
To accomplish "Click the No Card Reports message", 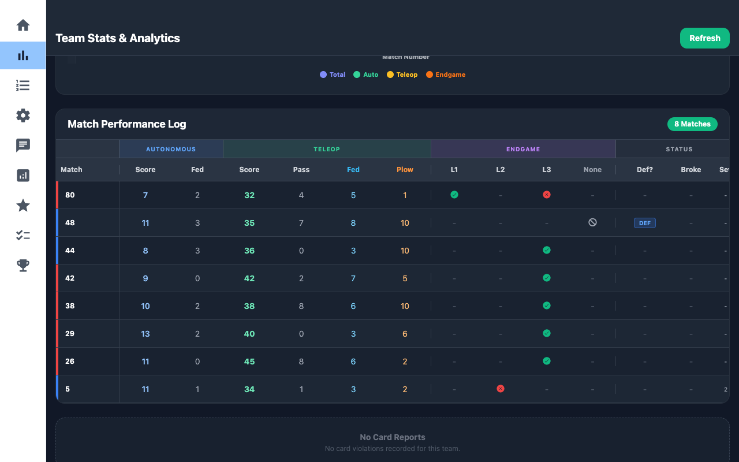I will coord(393,437).
